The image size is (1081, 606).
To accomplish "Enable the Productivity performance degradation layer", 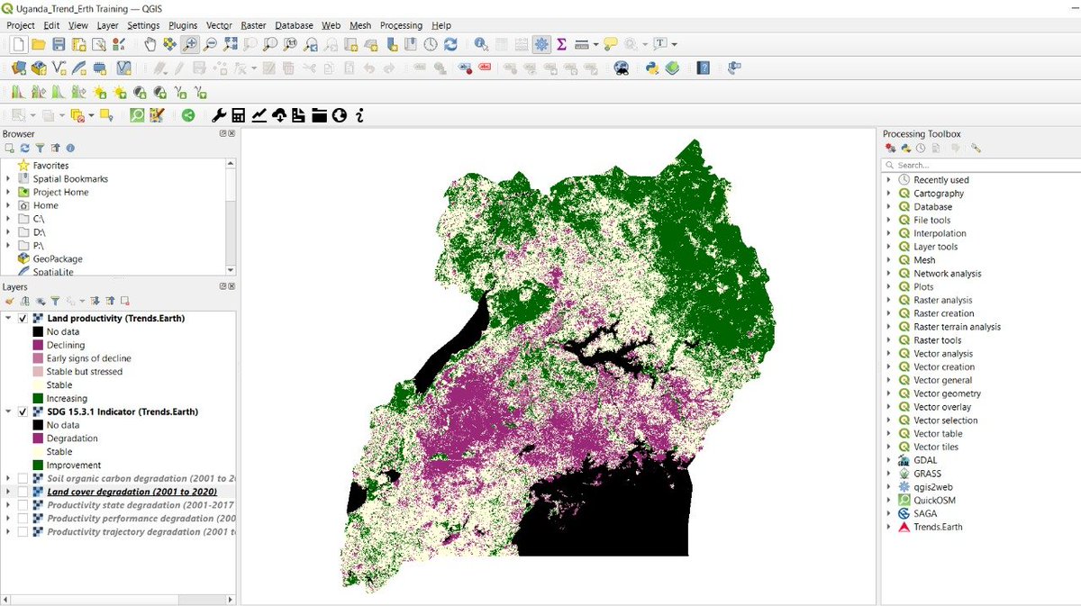I will click(x=23, y=519).
